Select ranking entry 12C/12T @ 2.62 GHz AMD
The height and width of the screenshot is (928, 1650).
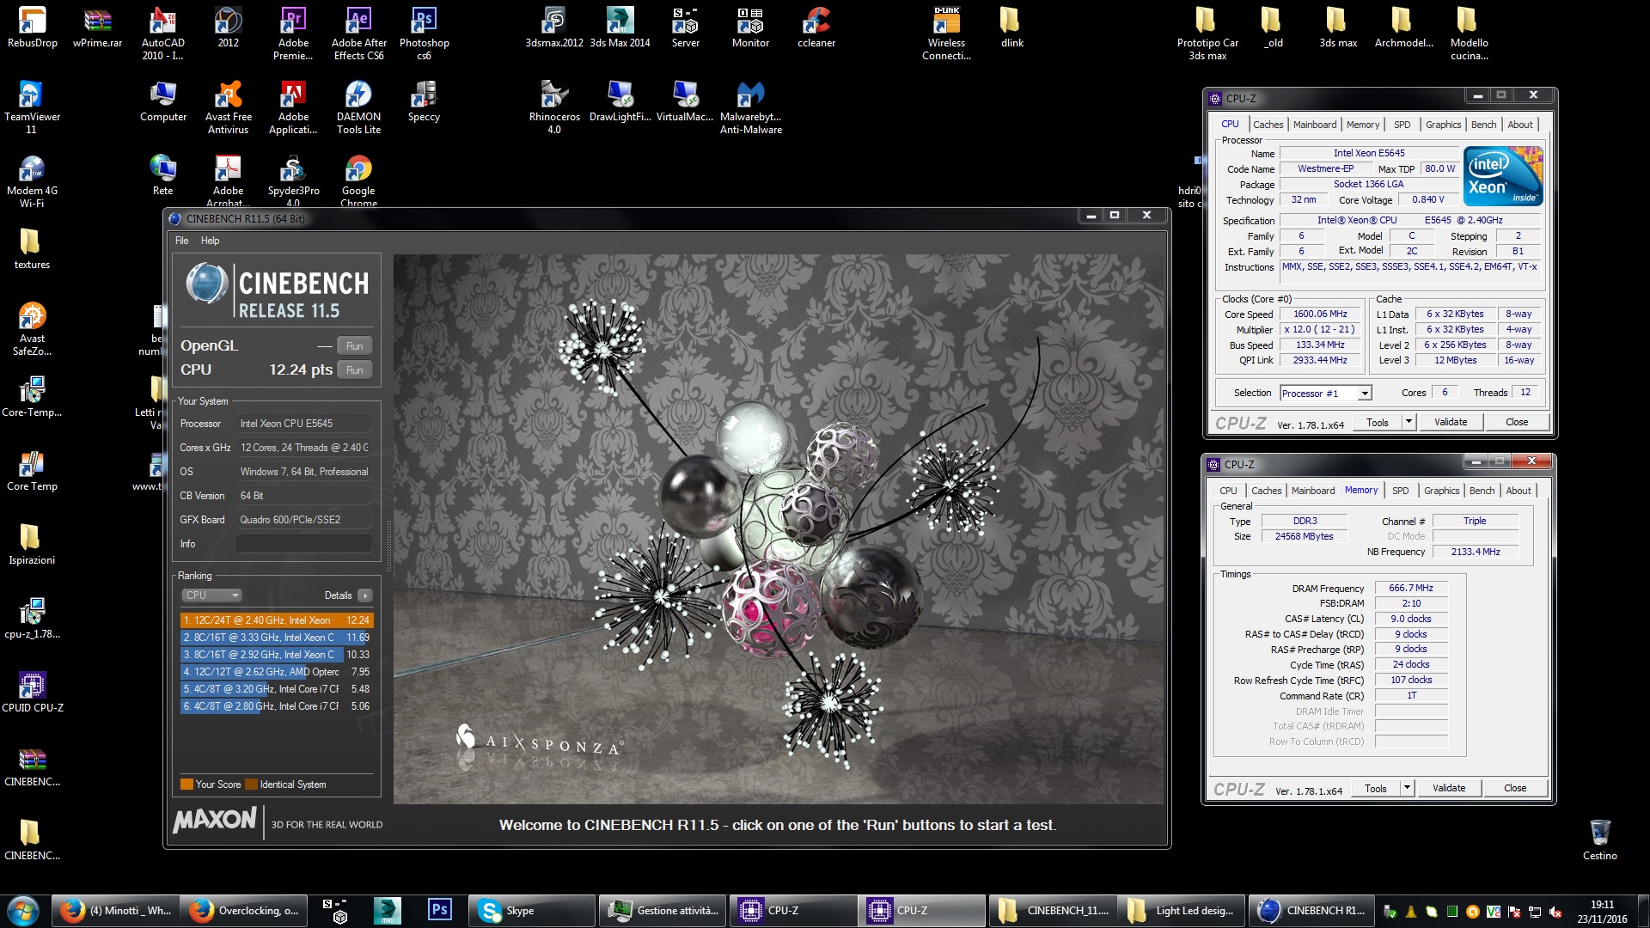coord(276,672)
